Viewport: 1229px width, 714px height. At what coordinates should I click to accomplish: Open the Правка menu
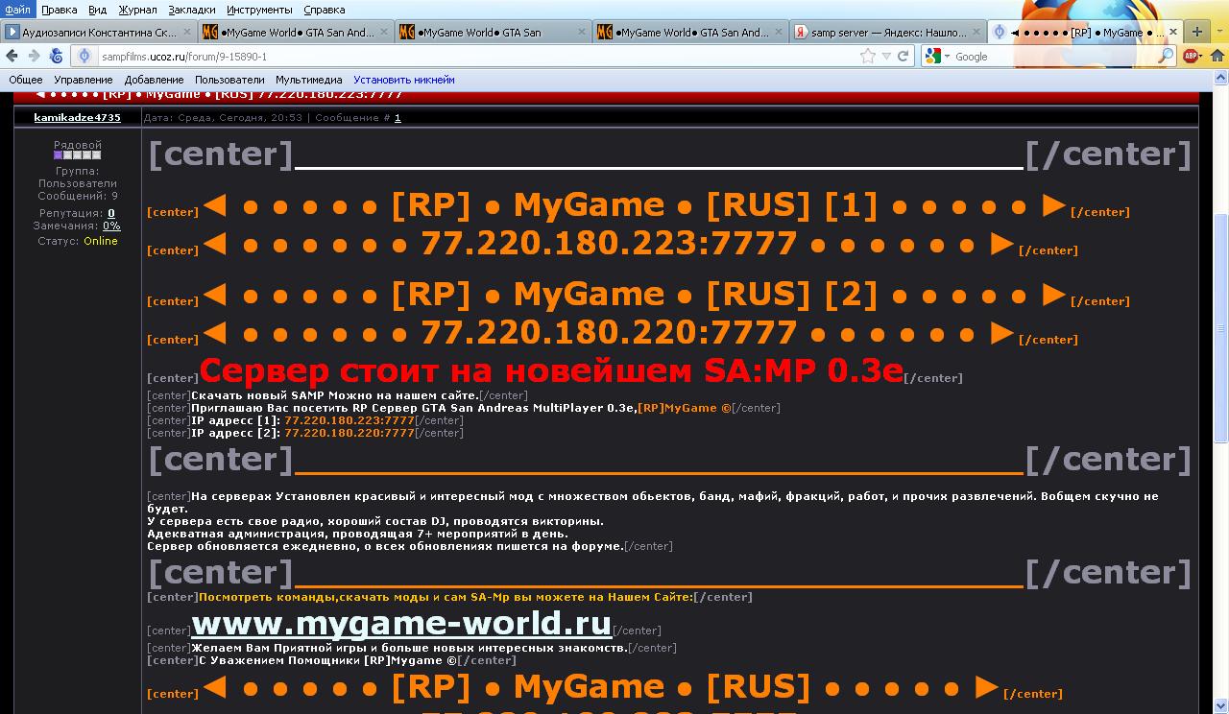pos(60,10)
